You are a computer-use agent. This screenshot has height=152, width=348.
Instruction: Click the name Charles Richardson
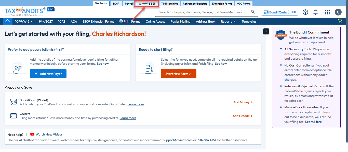click(x=119, y=34)
